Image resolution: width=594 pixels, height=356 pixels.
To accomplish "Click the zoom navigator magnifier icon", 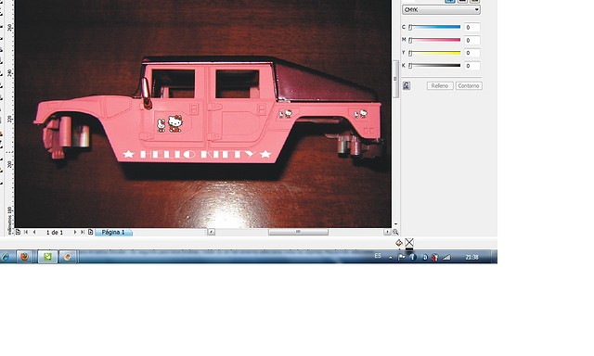I will [x=395, y=232].
